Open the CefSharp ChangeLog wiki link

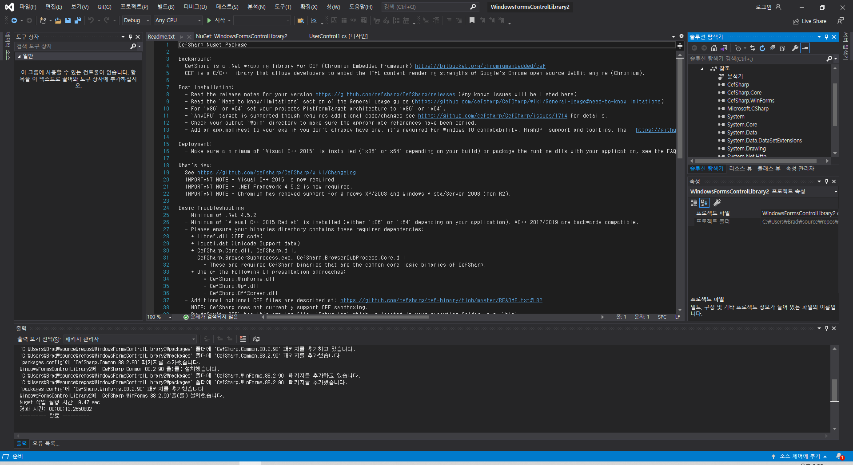(276, 173)
